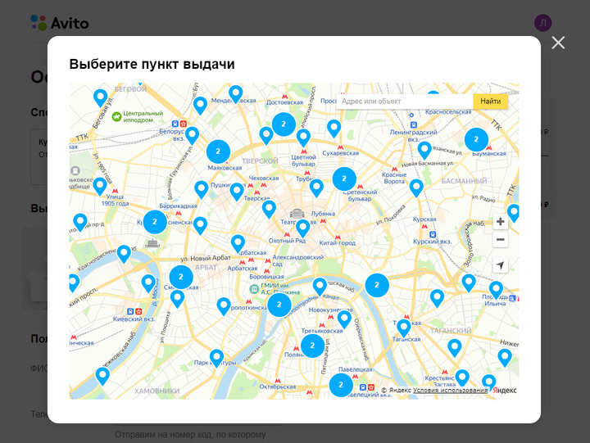Open the cluster near Бауманская station

(476, 139)
